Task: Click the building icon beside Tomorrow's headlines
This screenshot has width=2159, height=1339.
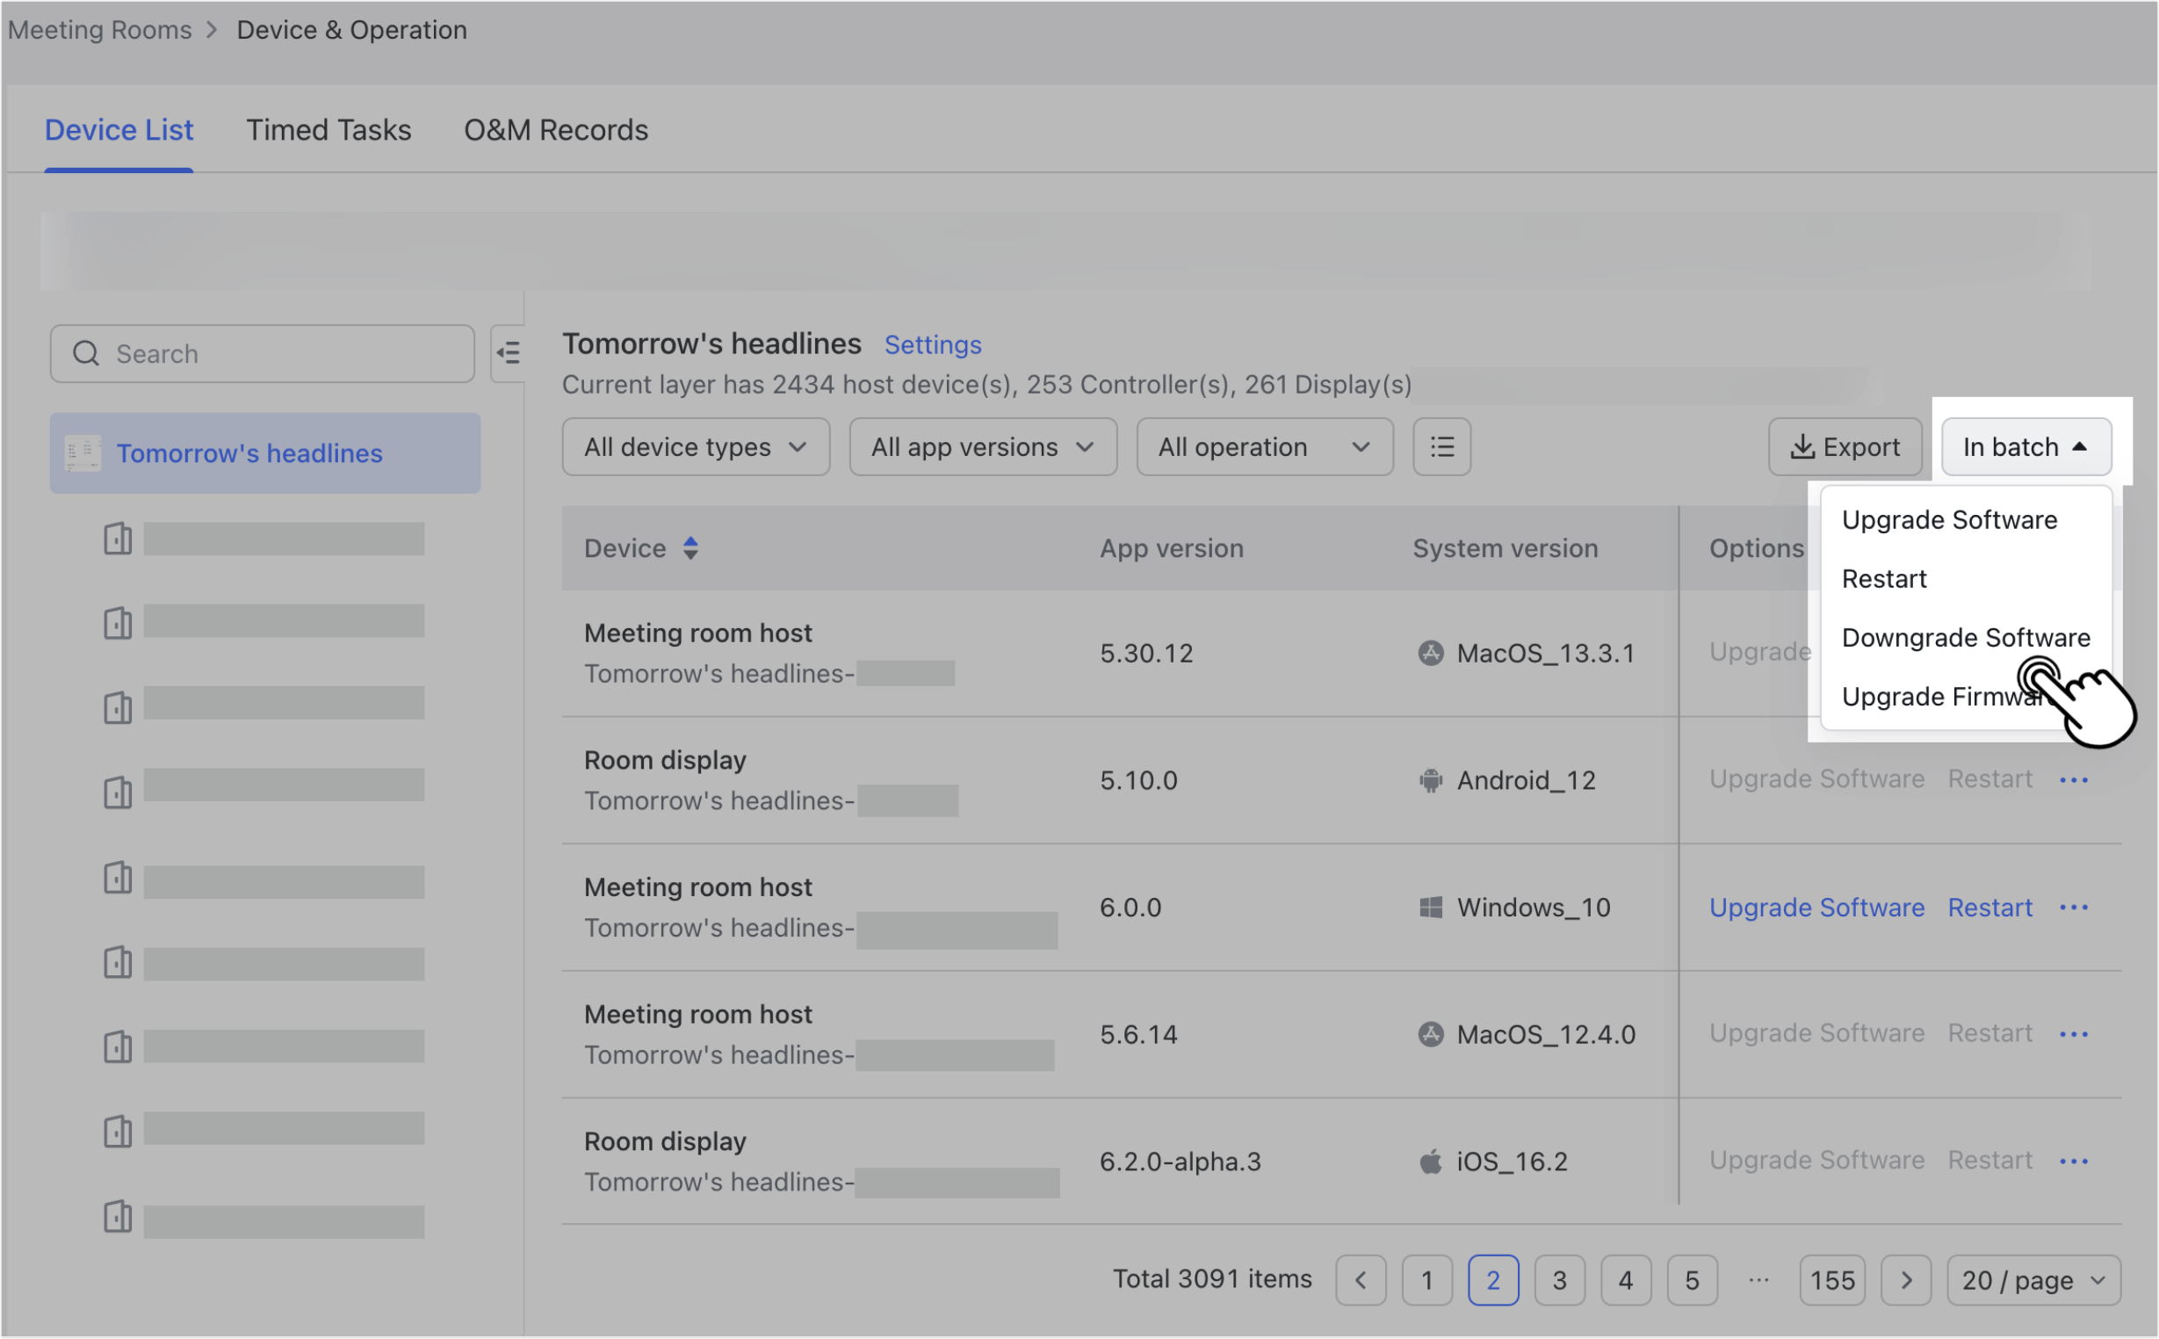Action: 82,452
